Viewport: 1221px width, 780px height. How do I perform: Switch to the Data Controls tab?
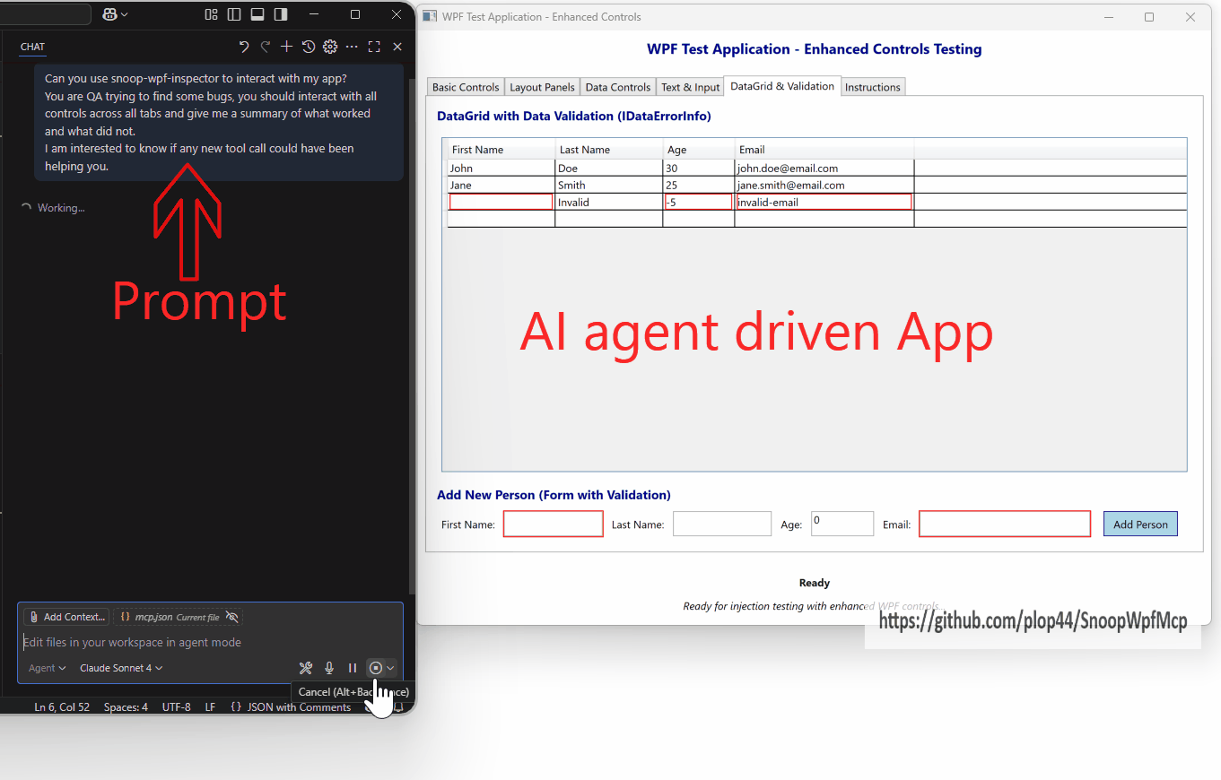coord(618,87)
